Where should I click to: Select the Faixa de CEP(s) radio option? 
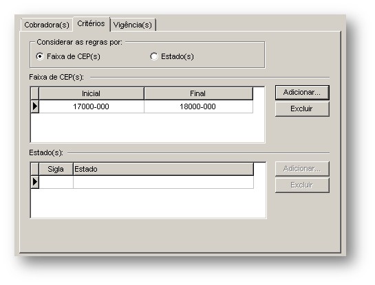[68, 56]
